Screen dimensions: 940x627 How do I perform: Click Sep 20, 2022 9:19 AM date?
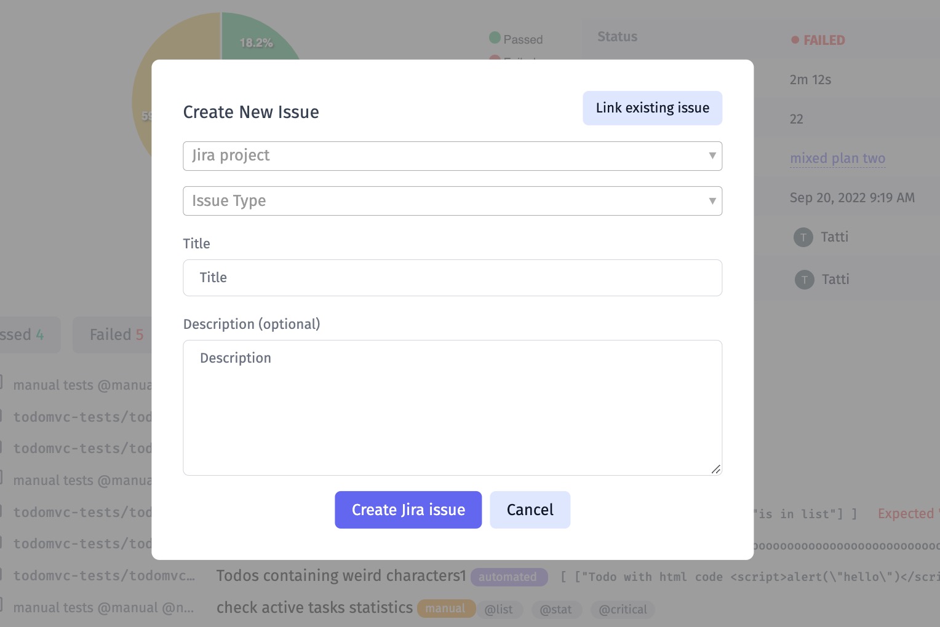coord(852,198)
